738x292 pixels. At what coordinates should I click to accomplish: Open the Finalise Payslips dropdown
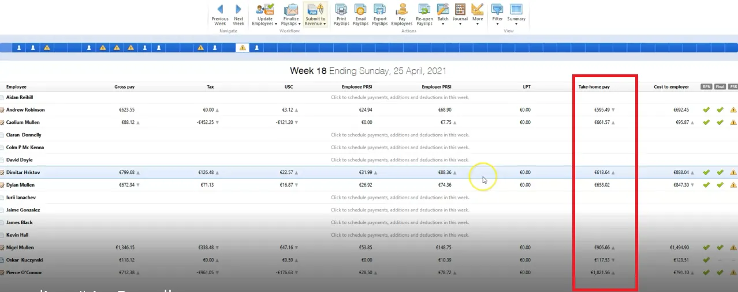click(x=291, y=14)
